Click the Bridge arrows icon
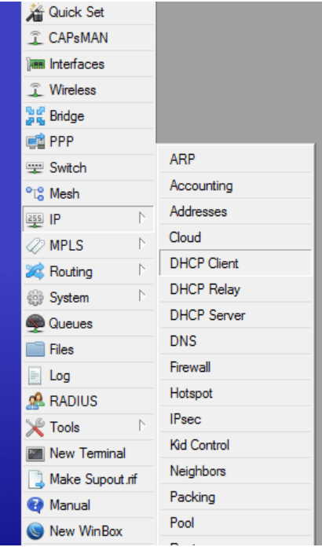Screen dimensions: 322x547 pyautogui.click(x=35, y=116)
